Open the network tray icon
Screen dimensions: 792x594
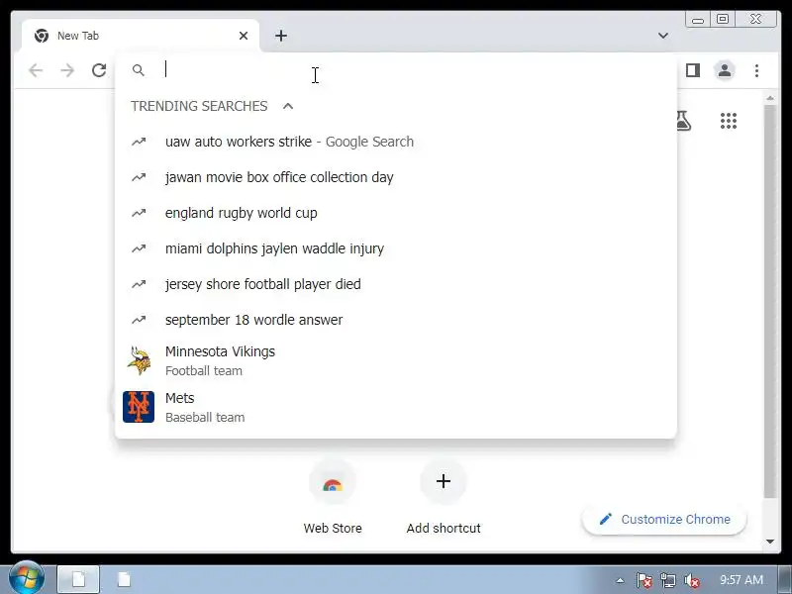click(667, 580)
